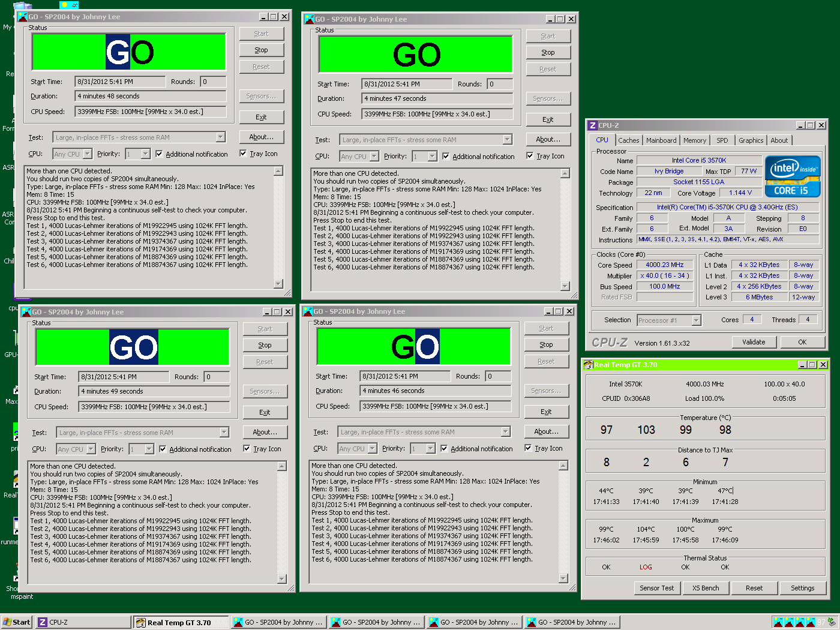Open the Windows Start button
This screenshot has width=840, height=630.
coord(16,622)
